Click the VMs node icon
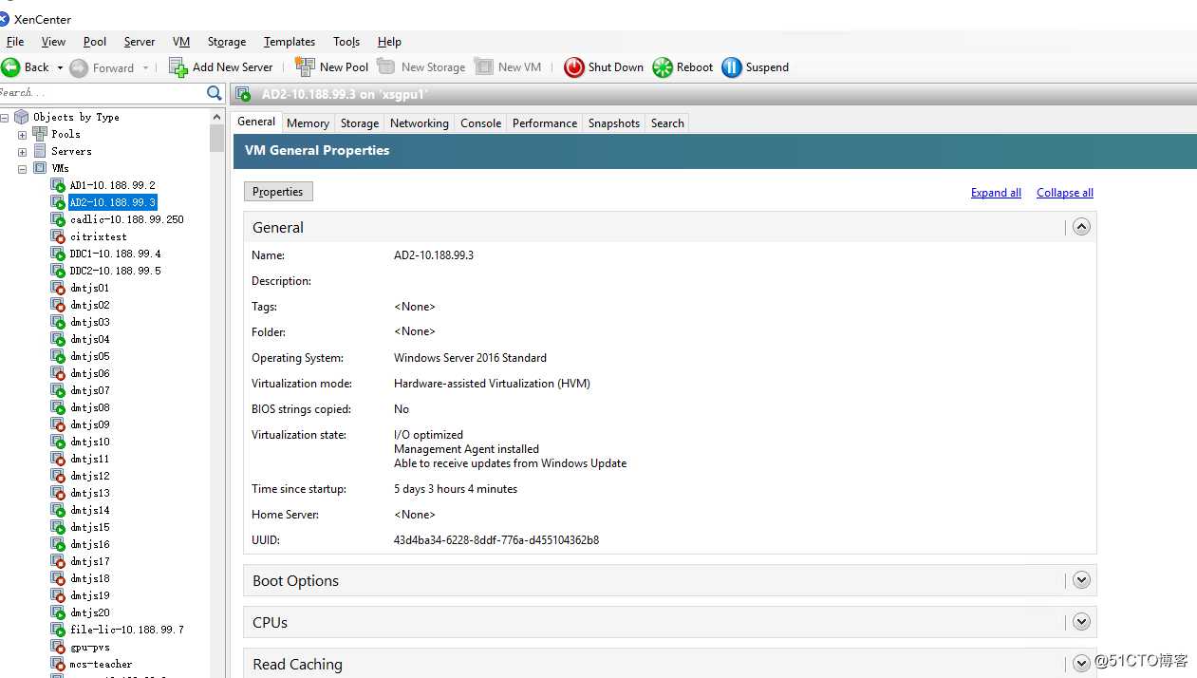 [40, 168]
